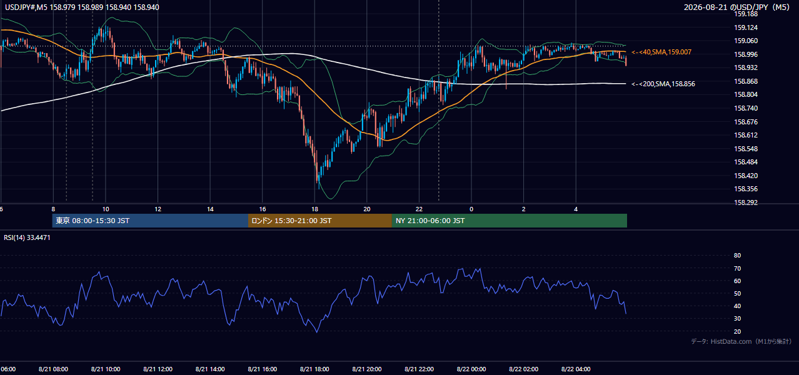This screenshot has width=799, height=375.
Task: Click the <-<40,SMA,159.007 orange label
Action: [661, 52]
